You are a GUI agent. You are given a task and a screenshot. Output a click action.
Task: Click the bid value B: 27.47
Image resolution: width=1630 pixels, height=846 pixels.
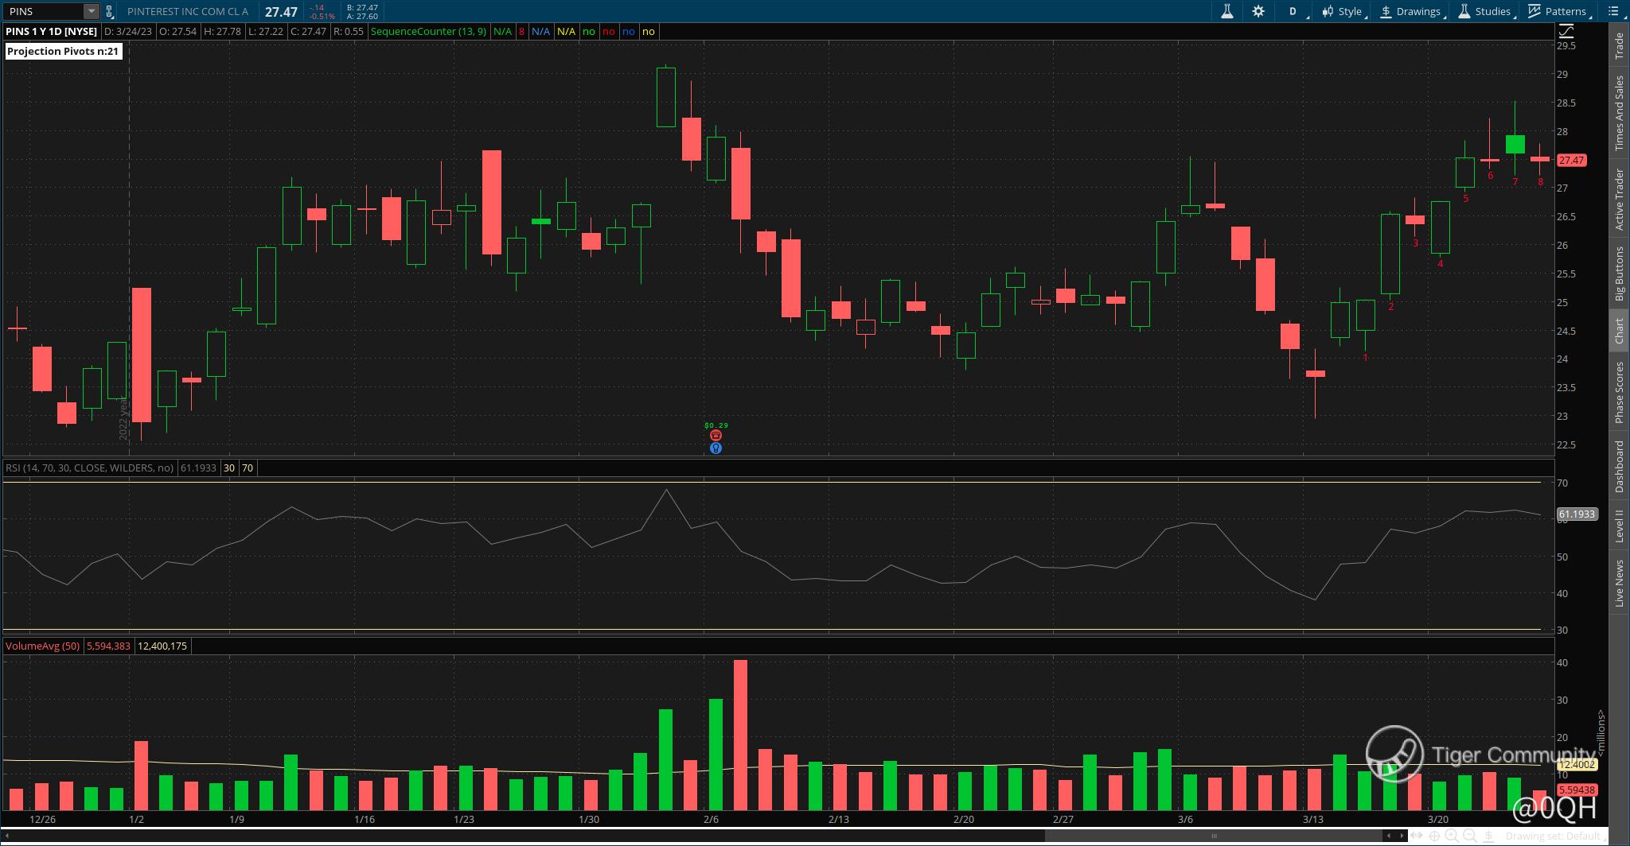(x=362, y=7)
